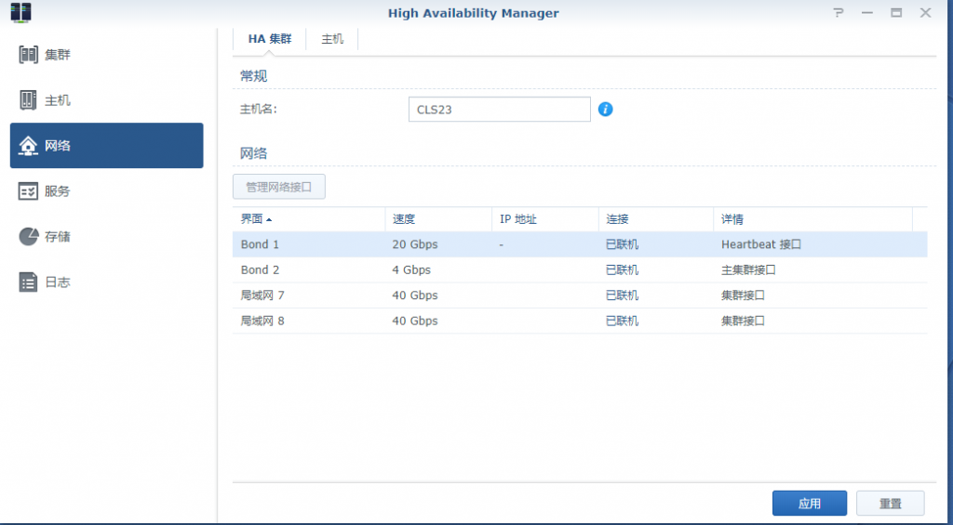Click the 常规 section heading

point(253,76)
